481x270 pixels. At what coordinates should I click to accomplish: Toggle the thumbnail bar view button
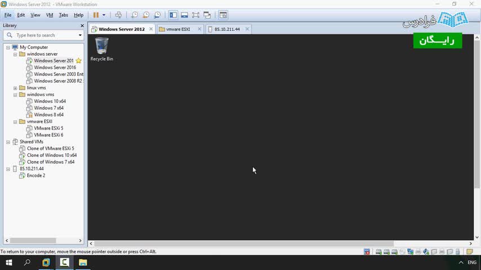click(184, 15)
